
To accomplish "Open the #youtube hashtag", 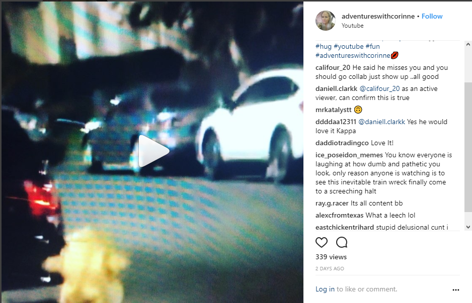I will 349,47.
